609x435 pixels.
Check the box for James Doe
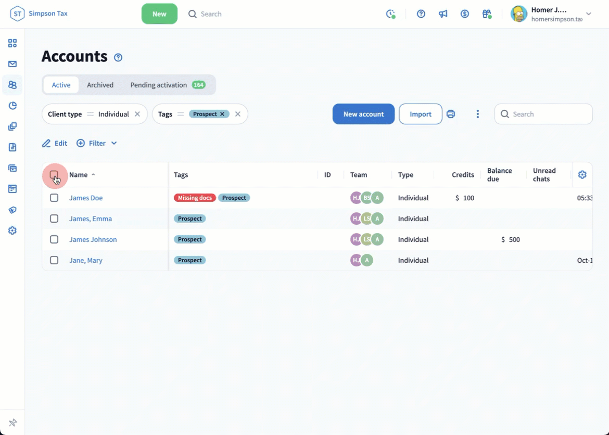[x=54, y=198]
